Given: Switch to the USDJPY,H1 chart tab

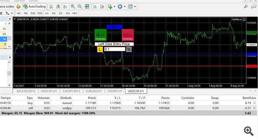Looking at the screenshot, I should tap(115, 91).
